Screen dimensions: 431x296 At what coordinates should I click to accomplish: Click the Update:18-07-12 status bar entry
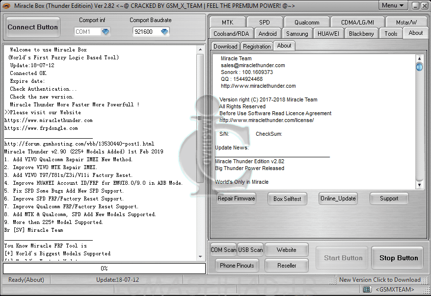click(x=117, y=279)
